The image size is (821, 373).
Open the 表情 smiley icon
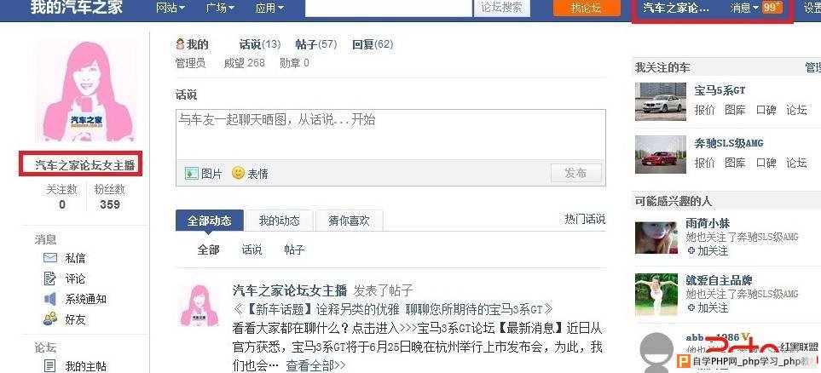[238, 173]
